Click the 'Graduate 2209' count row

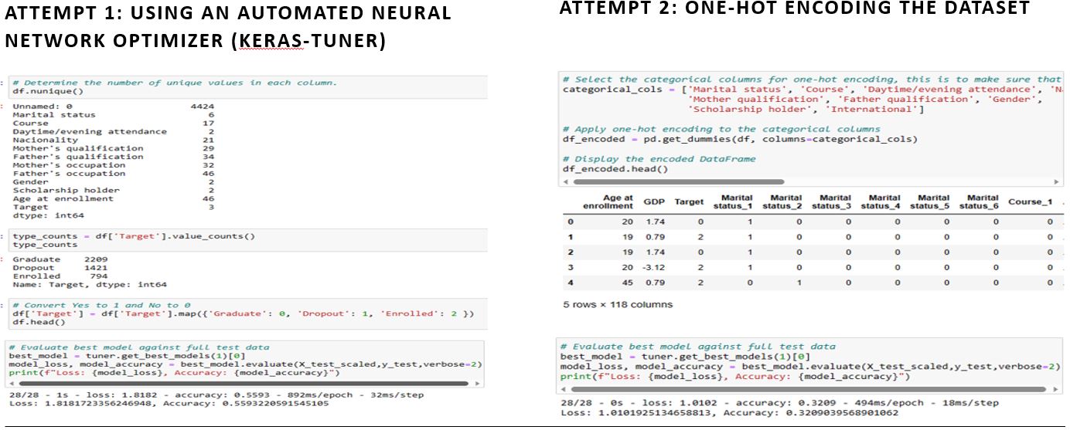coord(60,259)
